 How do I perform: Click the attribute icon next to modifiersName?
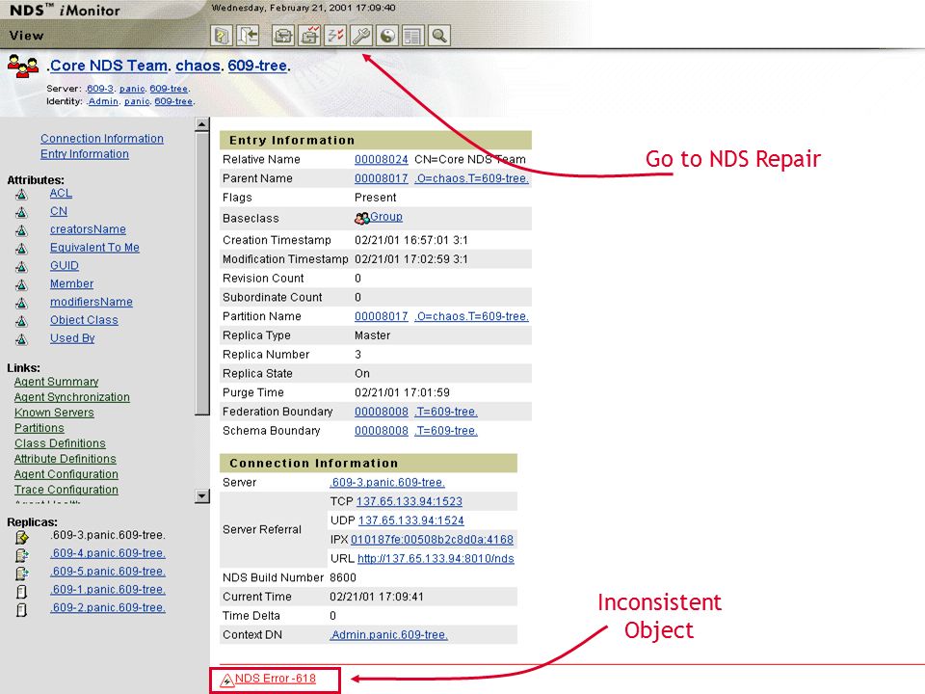(21, 303)
